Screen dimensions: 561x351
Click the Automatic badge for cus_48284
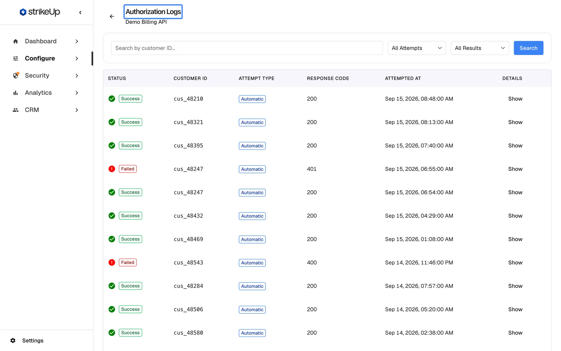pos(252,286)
